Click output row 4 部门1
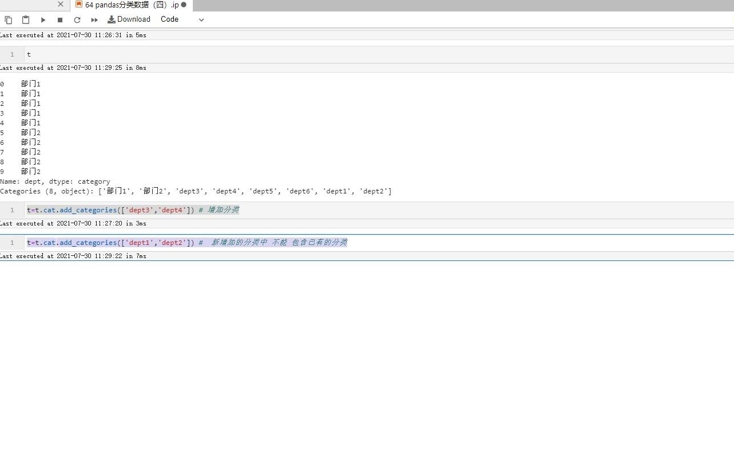 (21, 123)
